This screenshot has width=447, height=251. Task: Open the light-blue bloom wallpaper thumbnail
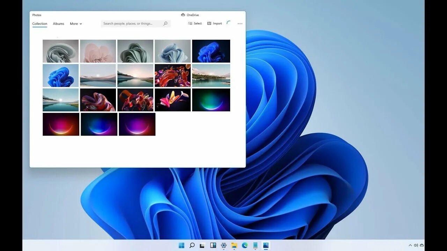pos(173,51)
